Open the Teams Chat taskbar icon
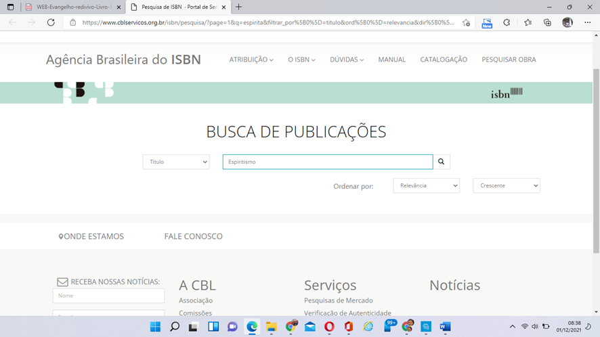The image size is (600, 337). pos(232,327)
